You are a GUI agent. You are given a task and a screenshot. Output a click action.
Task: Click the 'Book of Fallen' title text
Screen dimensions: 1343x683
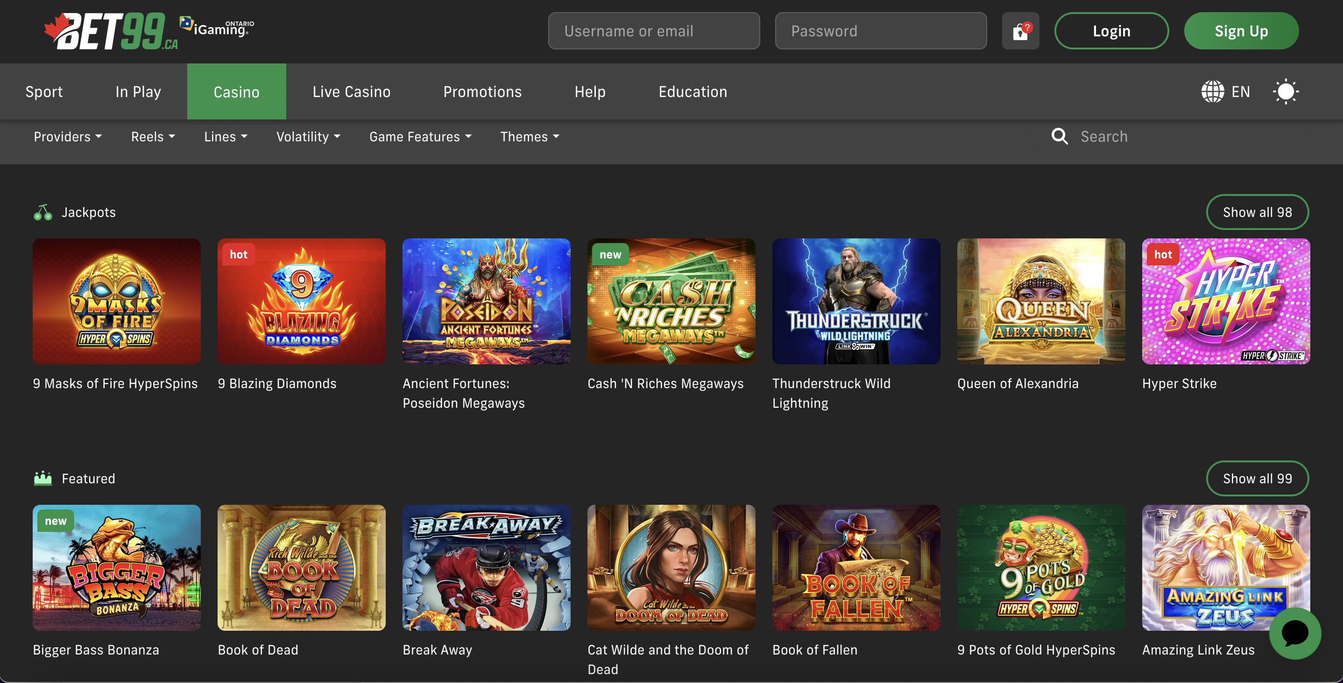pos(815,650)
